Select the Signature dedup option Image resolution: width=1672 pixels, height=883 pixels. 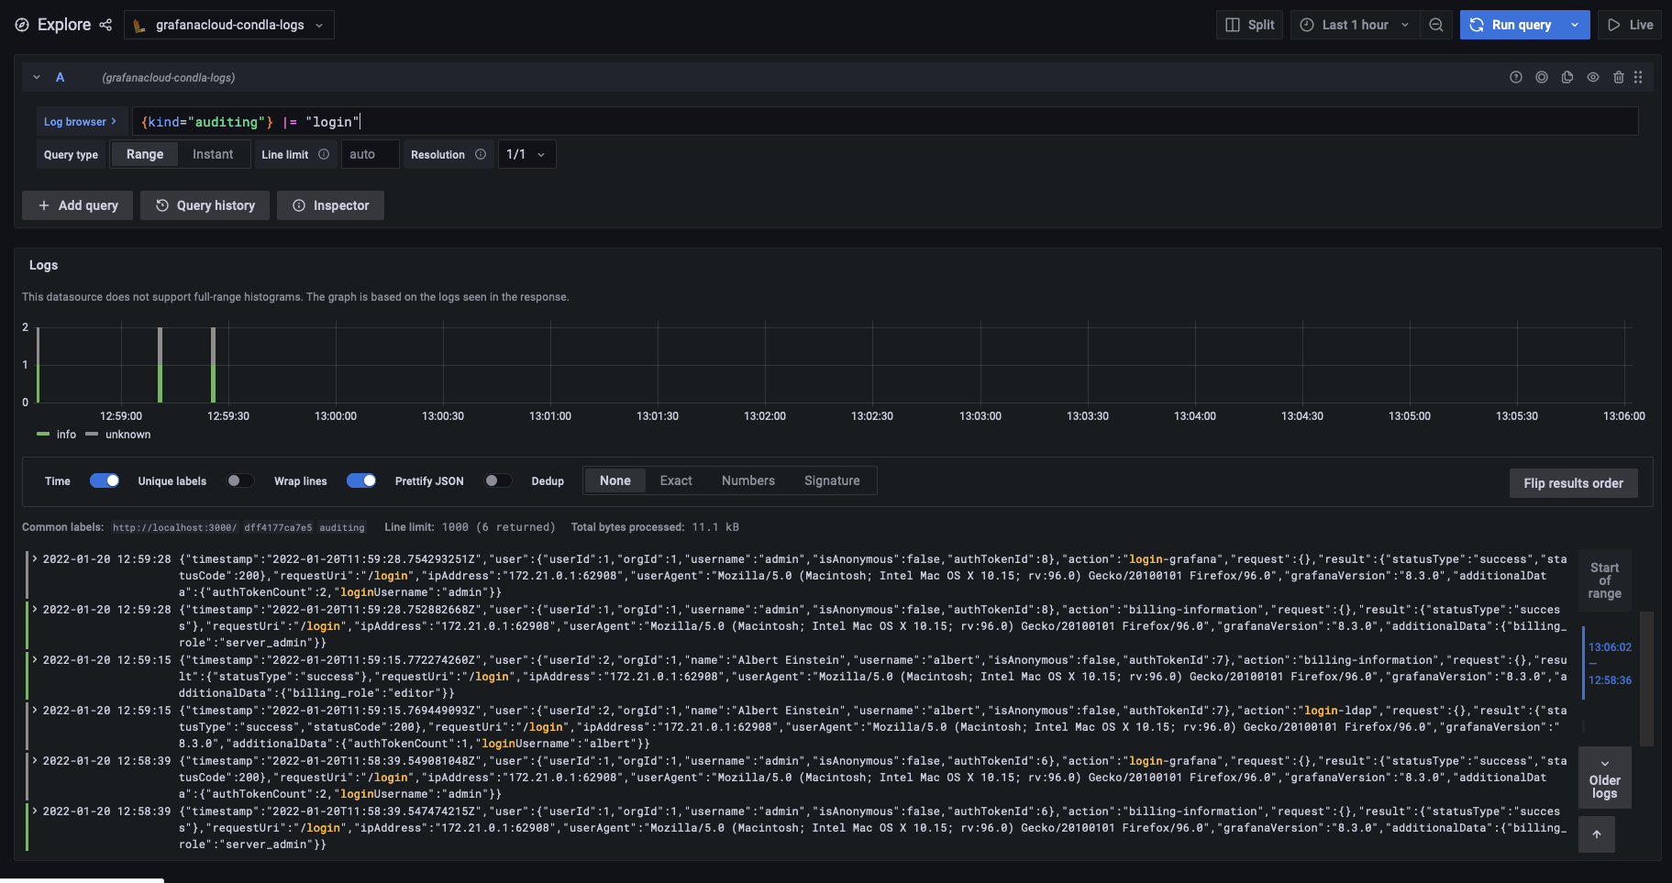(x=832, y=480)
